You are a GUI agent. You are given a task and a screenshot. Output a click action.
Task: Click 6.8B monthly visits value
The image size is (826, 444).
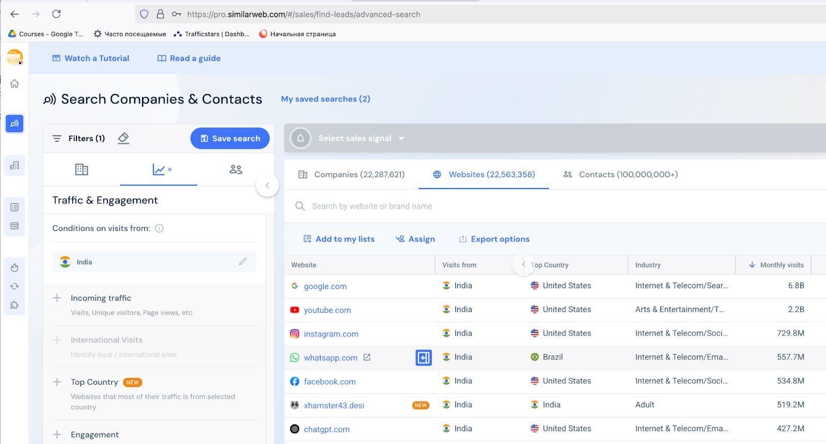pos(796,286)
